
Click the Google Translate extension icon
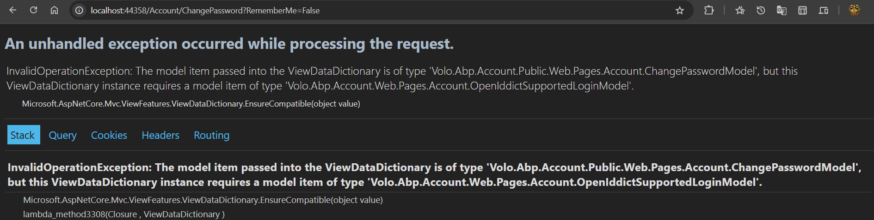click(782, 10)
